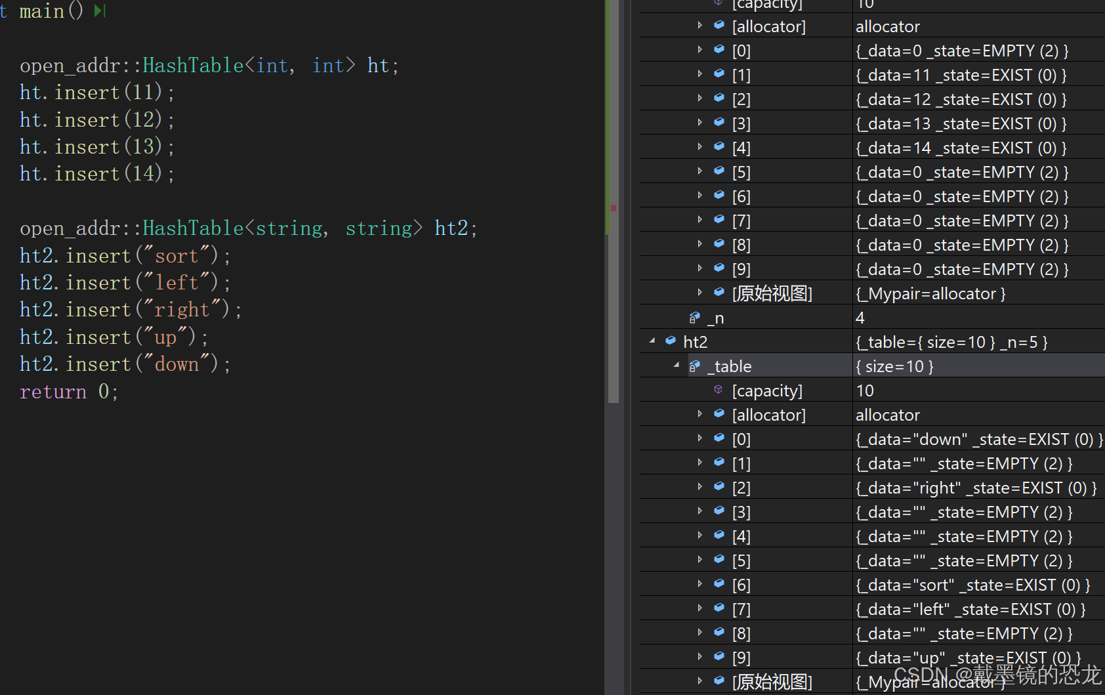The height and width of the screenshot is (695, 1105).
Task: Click the HashTable<string, string> ht2 declaration
Action: point(249,228)
